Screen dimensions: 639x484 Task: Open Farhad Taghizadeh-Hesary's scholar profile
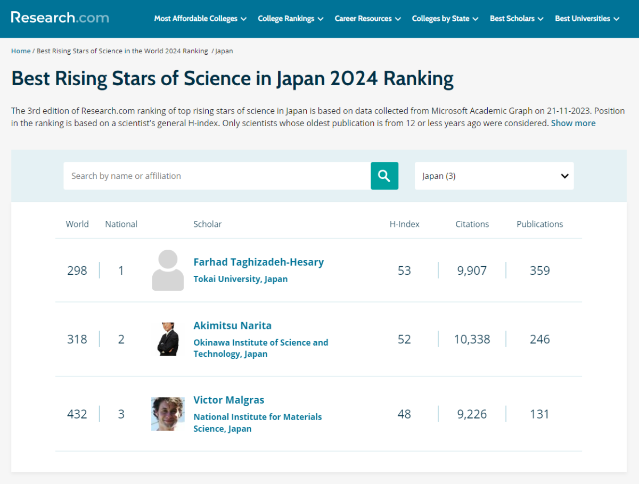pyautogui.click(x=259, y=261)
